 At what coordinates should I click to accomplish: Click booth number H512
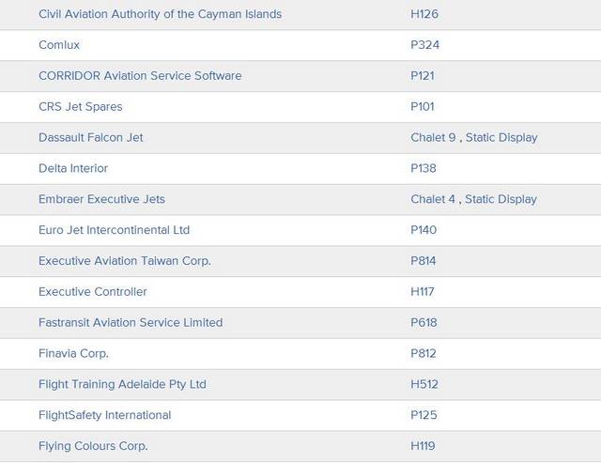point(424,385)
